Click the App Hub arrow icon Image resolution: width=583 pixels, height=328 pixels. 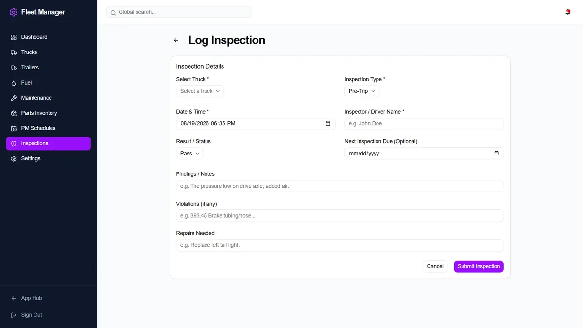[x=14, y=298]
